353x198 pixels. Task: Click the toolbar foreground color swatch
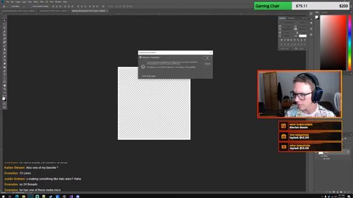(4, 98)
